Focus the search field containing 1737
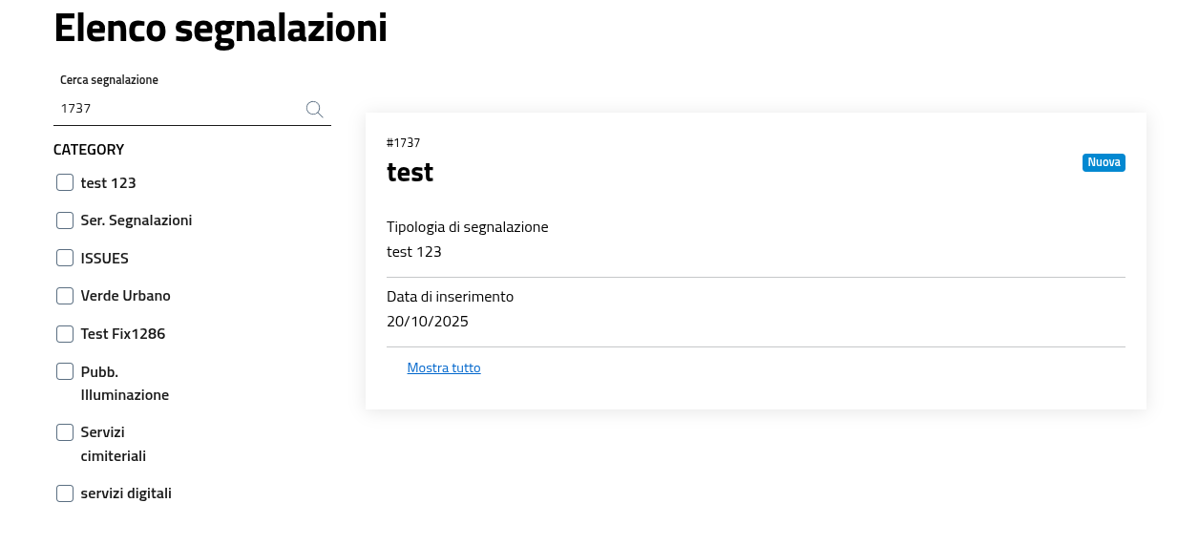This screenshot has height=545, width=1199. (177, 109)
